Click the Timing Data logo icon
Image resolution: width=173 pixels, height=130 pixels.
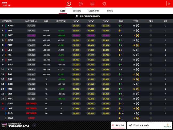[x=4, y=125]
